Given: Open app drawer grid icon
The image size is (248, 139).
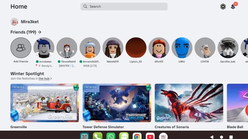Looking at the screenshot, I should pyautogui.click(x=163, y=136).
